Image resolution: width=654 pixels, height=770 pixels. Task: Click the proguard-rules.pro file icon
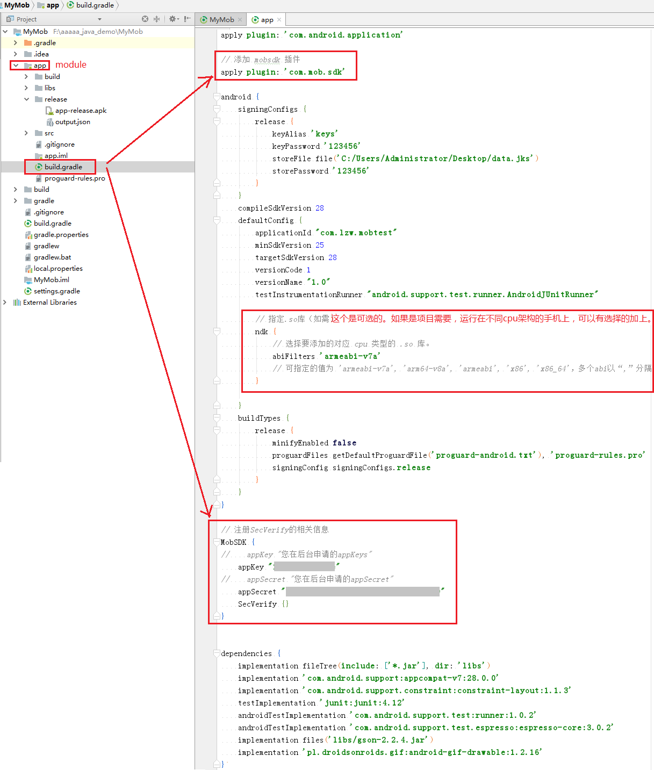pos(39,178)
